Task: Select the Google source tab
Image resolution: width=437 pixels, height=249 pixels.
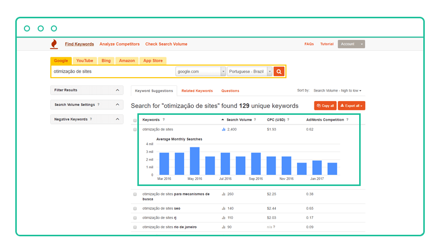Action: (61, 60)
